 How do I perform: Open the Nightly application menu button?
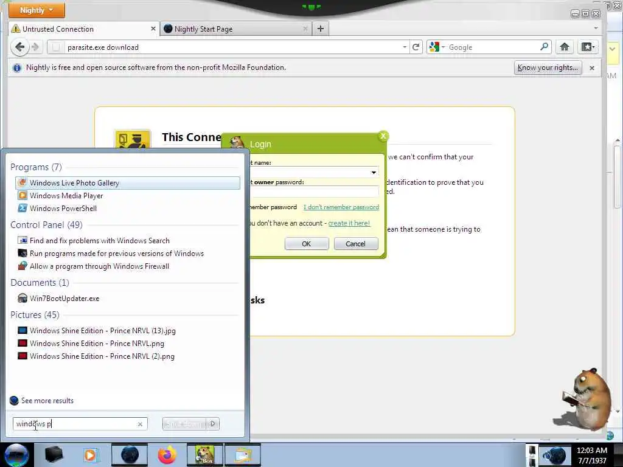(37, 10)
